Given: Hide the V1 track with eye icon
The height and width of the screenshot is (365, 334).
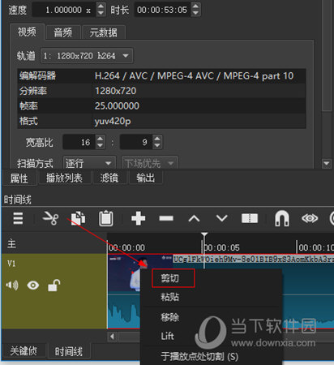Looking at the screenshot, I should (x=33, y=286).
